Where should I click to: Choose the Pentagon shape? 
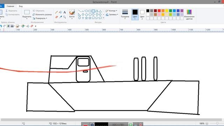click(86, 14)
